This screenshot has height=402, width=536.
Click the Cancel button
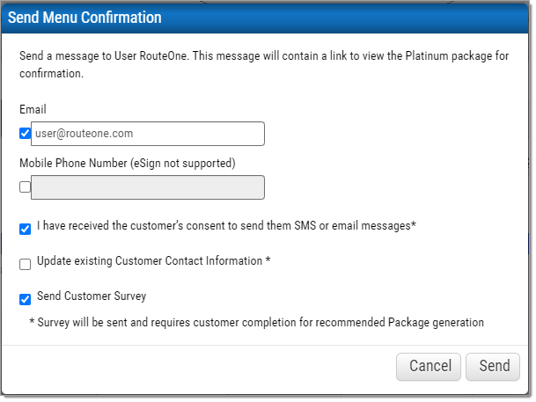click(x=429, y=367)
